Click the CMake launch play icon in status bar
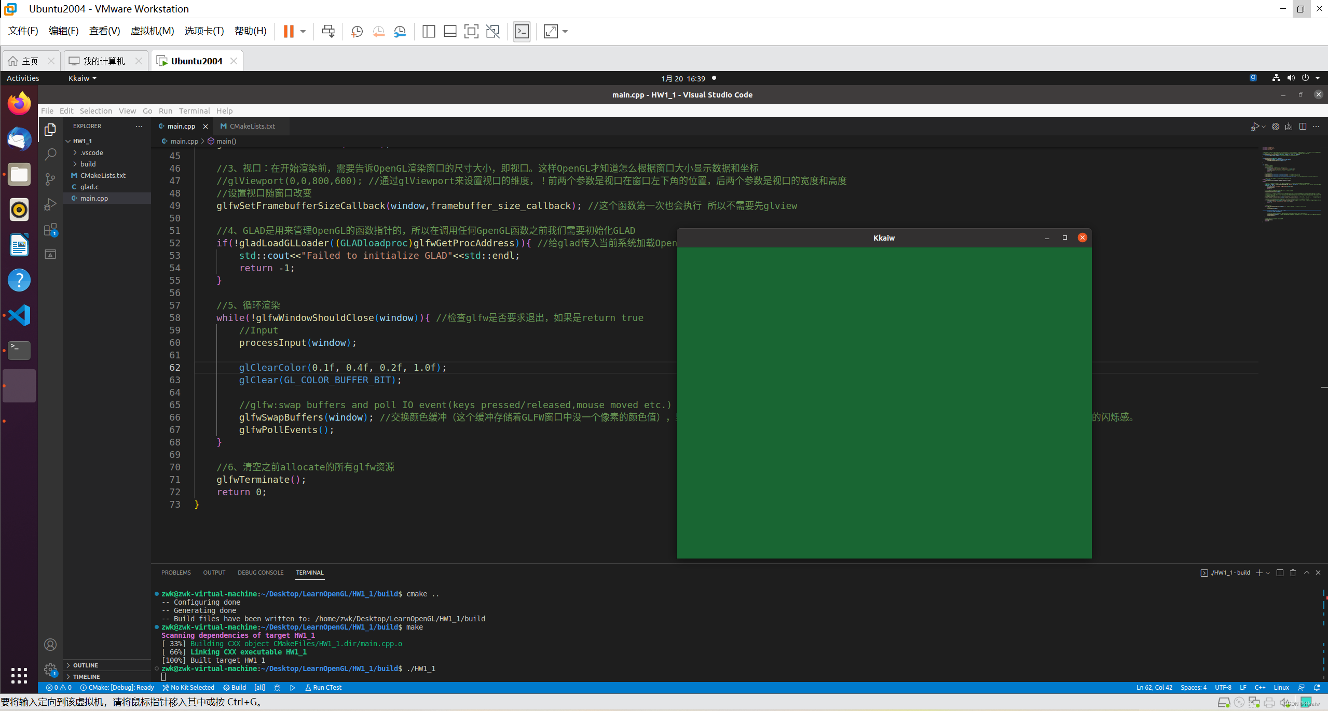 [293, 688]
